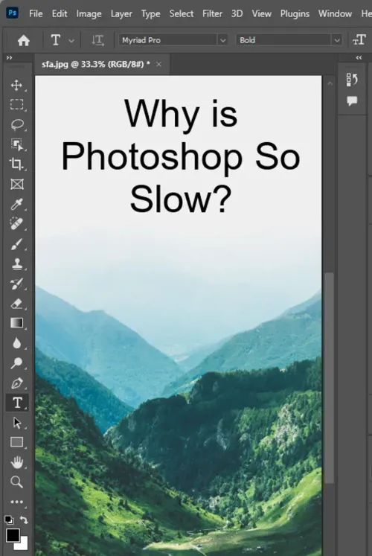Screen dimensions: 372x556
Task: Select the Rectangular Marquee tool
Action: click(16, 105)
